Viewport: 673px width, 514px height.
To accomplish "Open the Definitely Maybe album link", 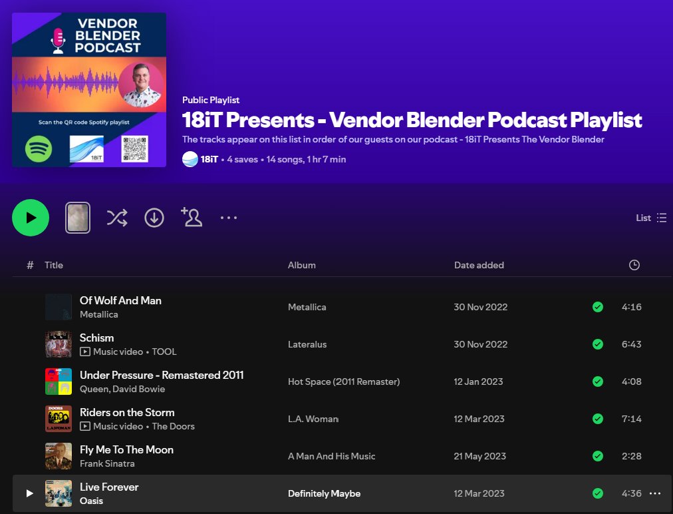I will click(324, 493).
